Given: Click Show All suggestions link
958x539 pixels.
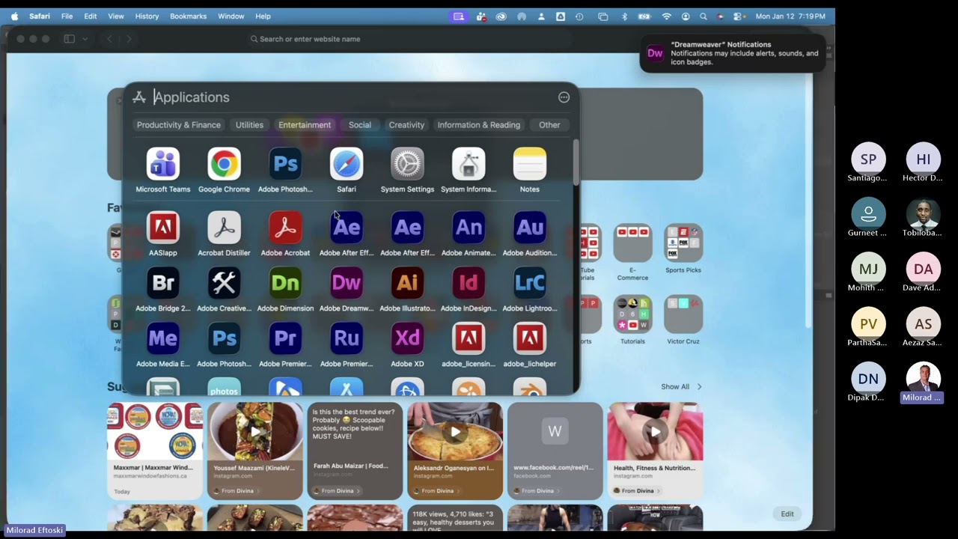Looking at the screenshot, I should pyautogui.click(x=681, y=387).
